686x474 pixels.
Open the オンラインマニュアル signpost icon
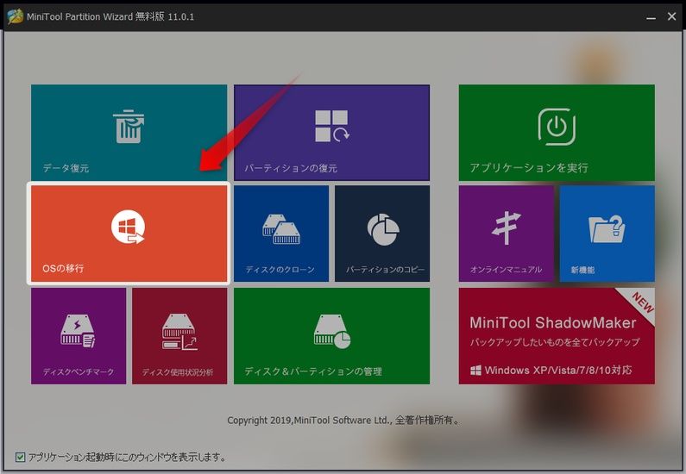[507, 228]
